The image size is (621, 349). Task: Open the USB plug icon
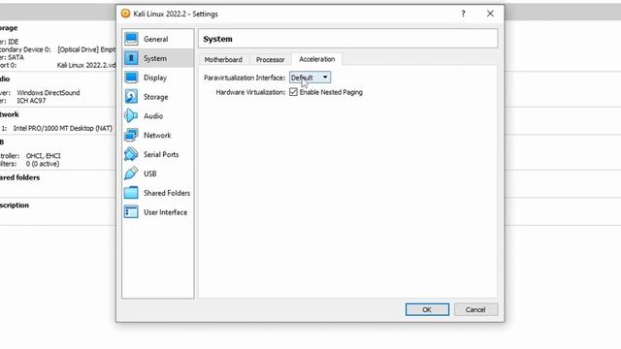coord(131,174)
